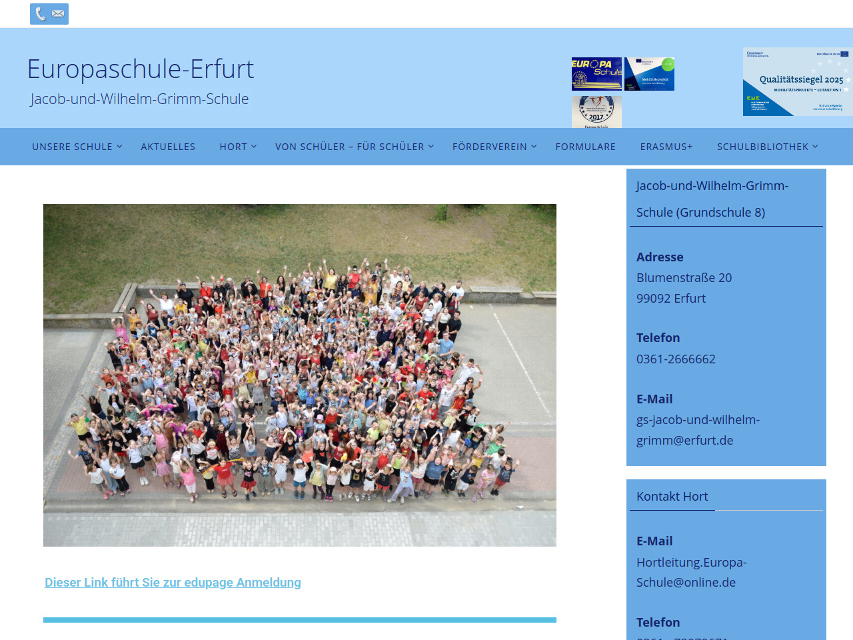Open the Formulare menu item
Screen dimensions: 853x640
coord(585,147)
